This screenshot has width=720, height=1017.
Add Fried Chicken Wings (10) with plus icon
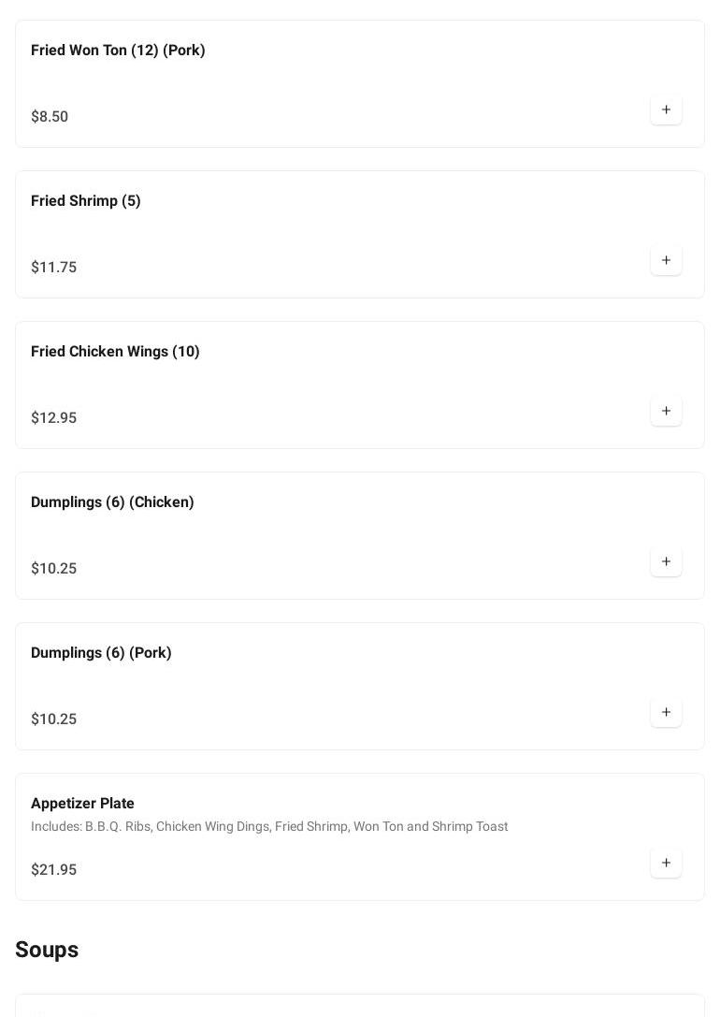[666, 411]
